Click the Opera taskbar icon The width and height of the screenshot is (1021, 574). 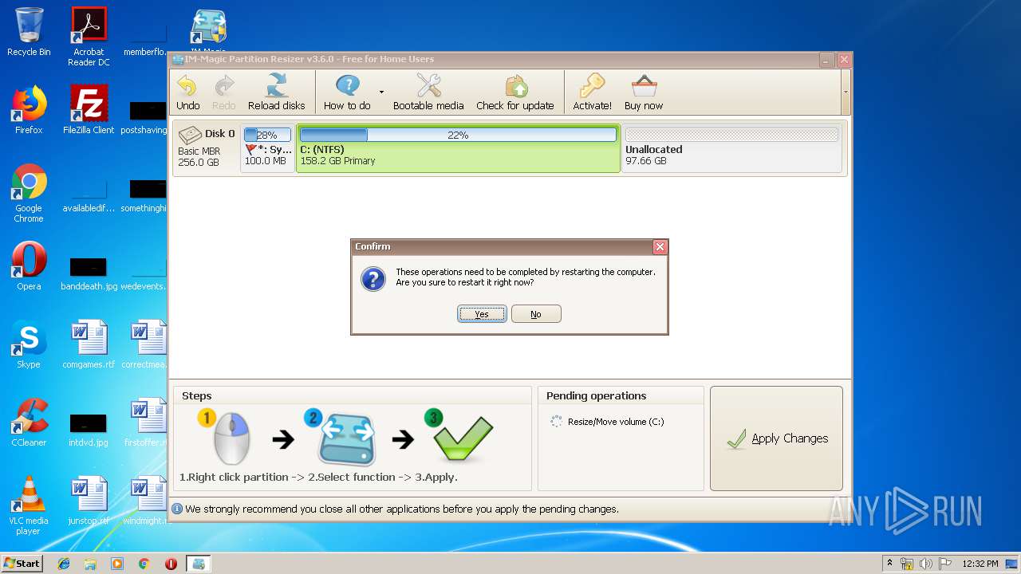(171, 564)
